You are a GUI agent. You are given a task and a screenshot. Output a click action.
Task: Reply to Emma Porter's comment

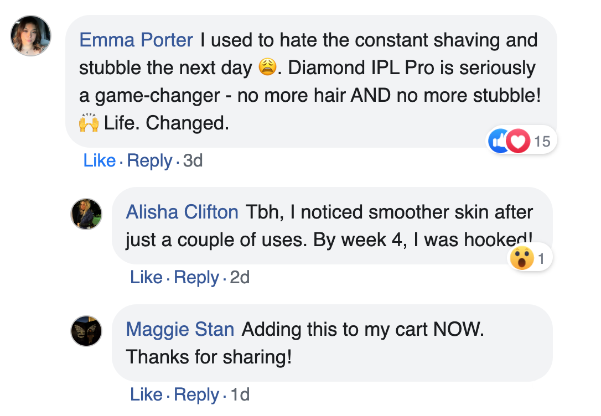[x=149, y=161]
